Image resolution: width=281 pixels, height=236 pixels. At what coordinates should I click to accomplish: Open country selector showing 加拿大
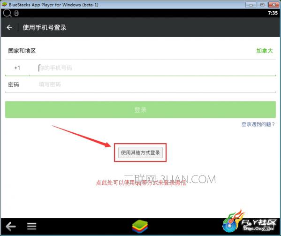point(264,51)
